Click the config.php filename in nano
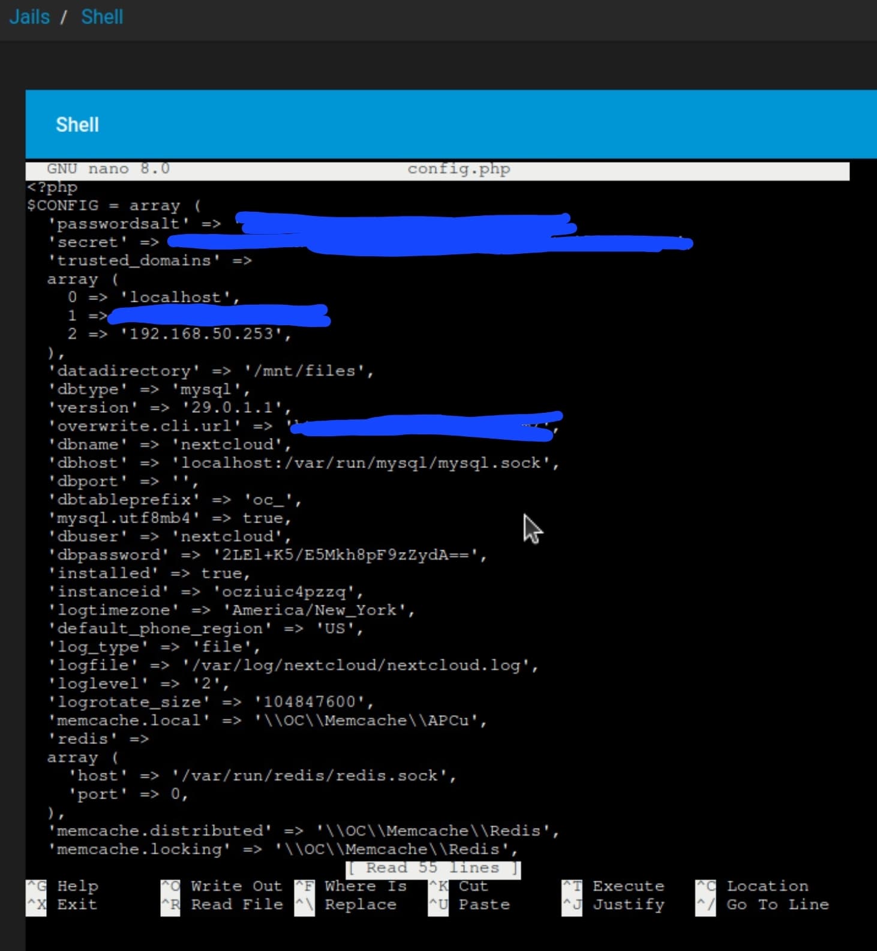 (459, 169)
